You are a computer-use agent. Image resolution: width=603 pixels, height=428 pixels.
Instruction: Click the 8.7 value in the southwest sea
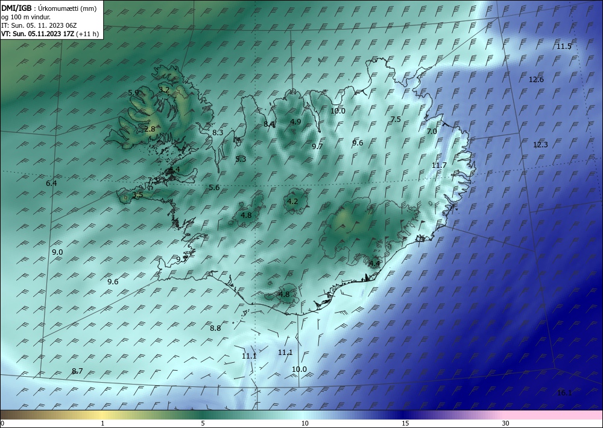(77, 371)
